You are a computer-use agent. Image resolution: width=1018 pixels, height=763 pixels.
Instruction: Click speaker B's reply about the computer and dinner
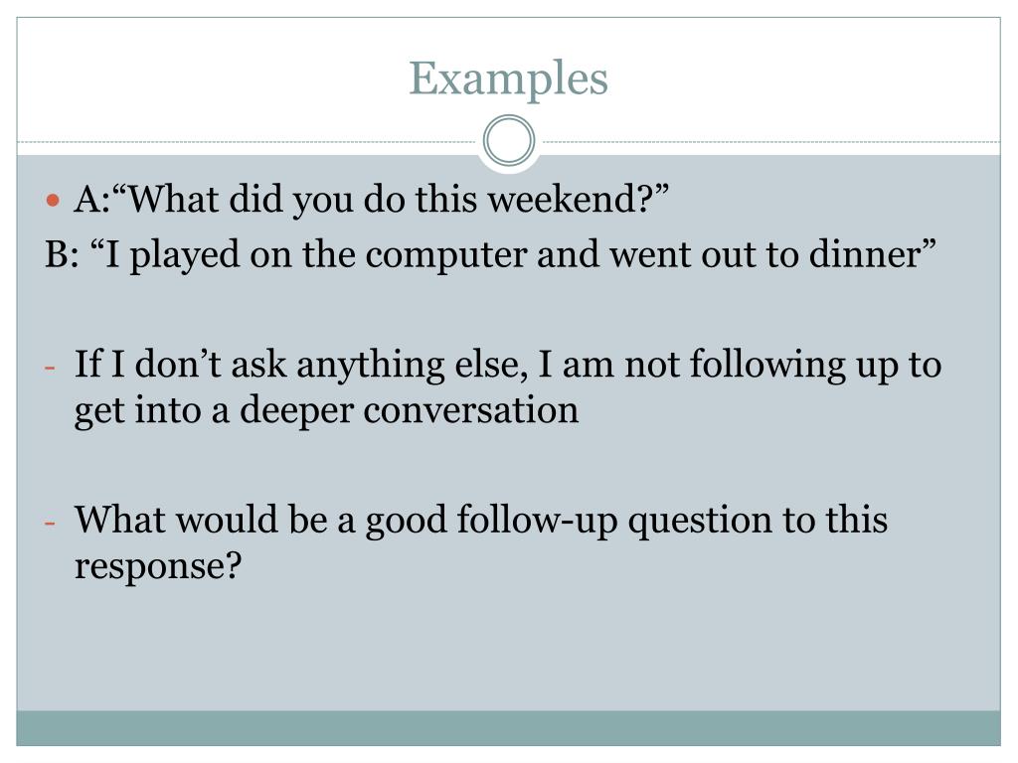coord(491,255)
